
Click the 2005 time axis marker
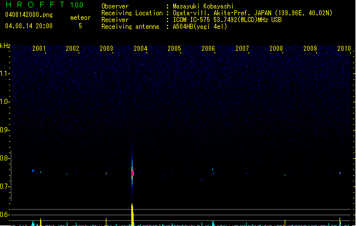click(174, 48)
